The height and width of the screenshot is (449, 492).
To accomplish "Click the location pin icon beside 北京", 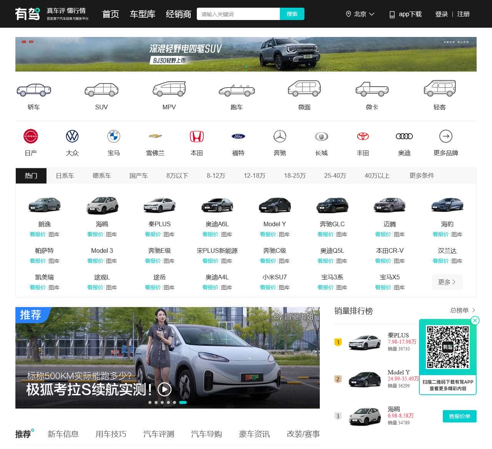I will pyautogui.click(x=349, y=14).
